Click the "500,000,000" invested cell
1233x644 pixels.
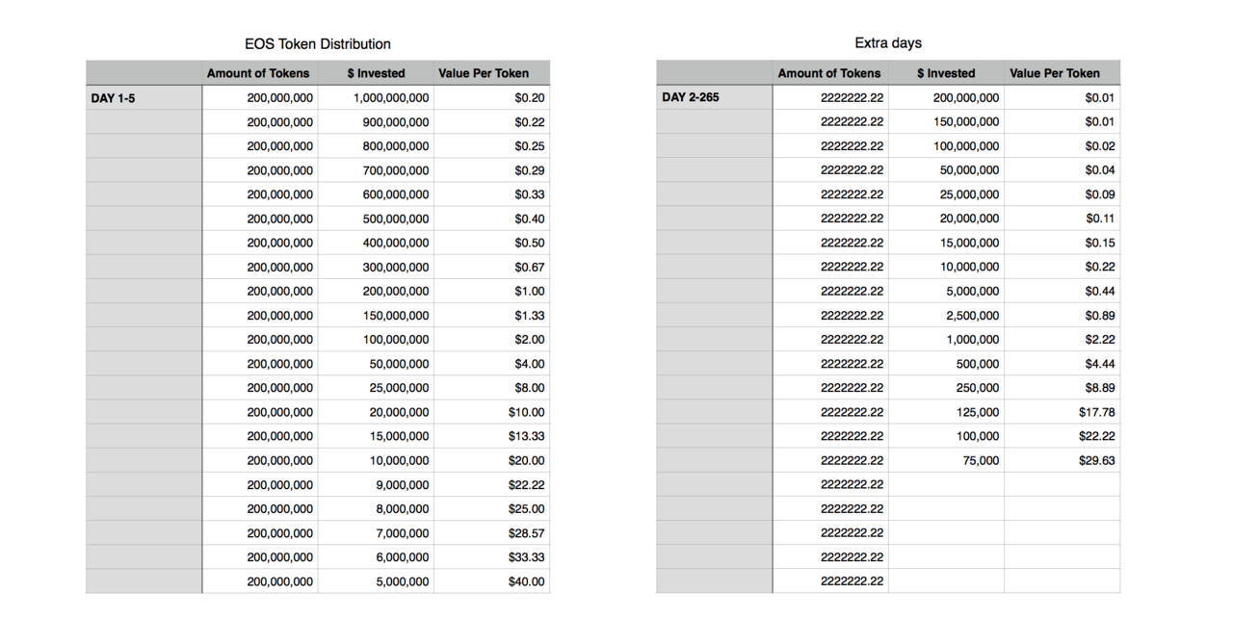[376, 219]
